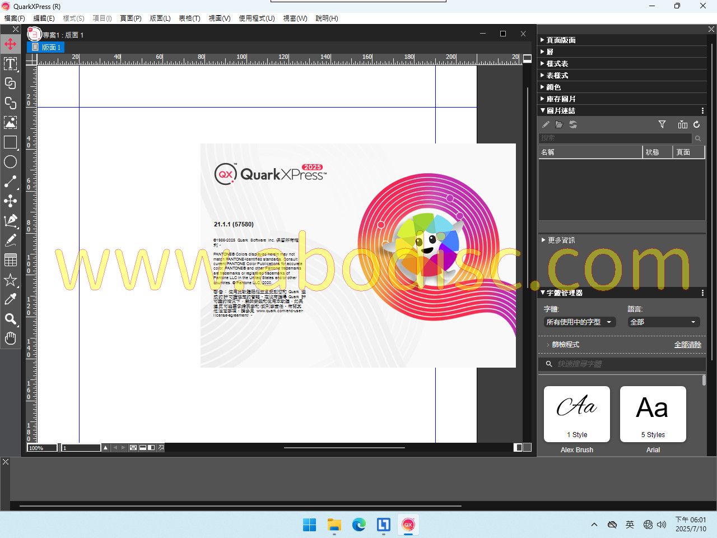The width and height of the screenshot is (717, 538).
Task: Pick the Line tool
Action: click(10, 182)
